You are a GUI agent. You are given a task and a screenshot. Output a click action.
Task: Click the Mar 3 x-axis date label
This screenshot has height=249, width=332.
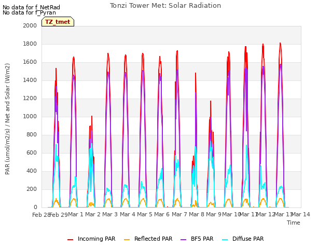110,214
